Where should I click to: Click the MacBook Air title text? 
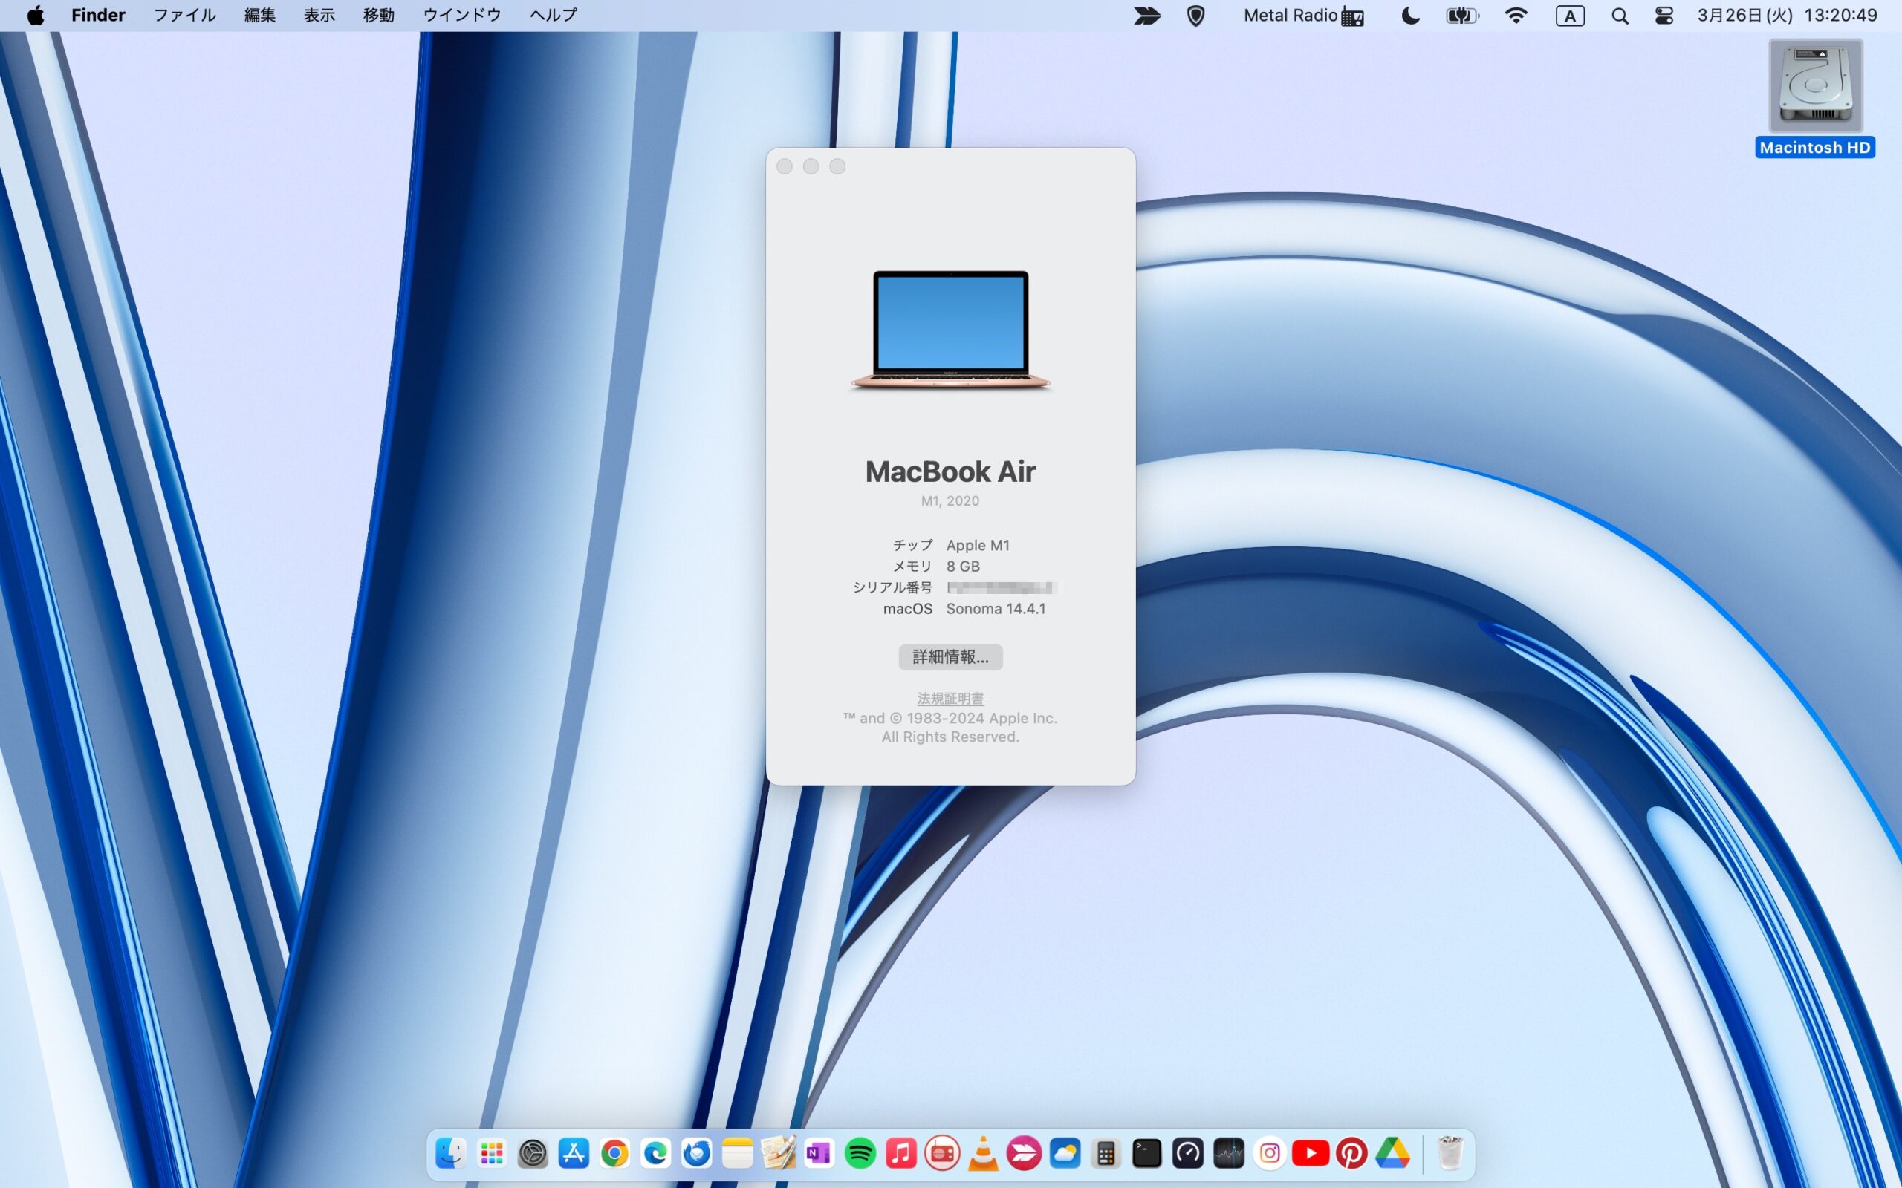tap(950, 471)
